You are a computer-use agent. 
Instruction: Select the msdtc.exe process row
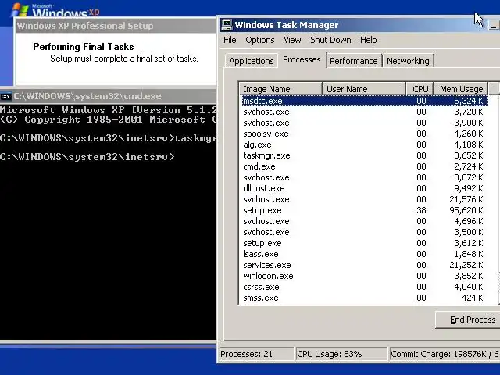[364, 101]
